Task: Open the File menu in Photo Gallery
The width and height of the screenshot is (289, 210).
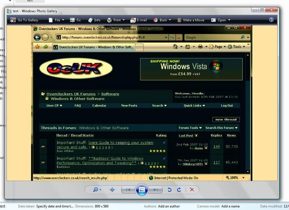Action: coord(56,20)
